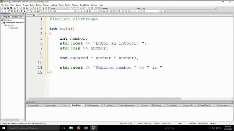This screenshot has width=234, height=131.
Task: Click the editor horizontal scrollbar
Action: click(105, 99)
